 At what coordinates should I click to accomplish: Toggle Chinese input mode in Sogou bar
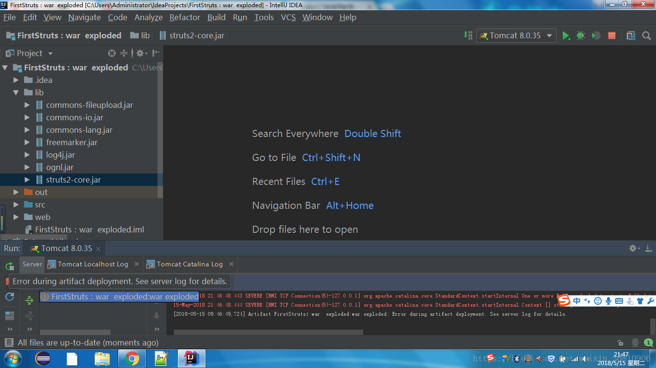[x=577, y=301]
